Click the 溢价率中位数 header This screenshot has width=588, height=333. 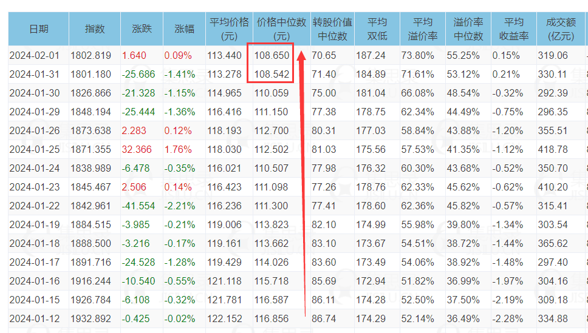(x=468, y=29)
